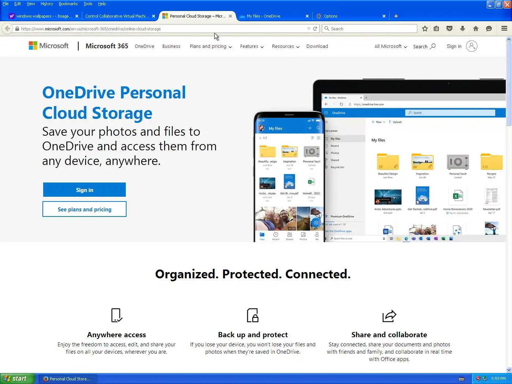
Task: Click the Share and collaborate heading
Action: click(389, 335)
